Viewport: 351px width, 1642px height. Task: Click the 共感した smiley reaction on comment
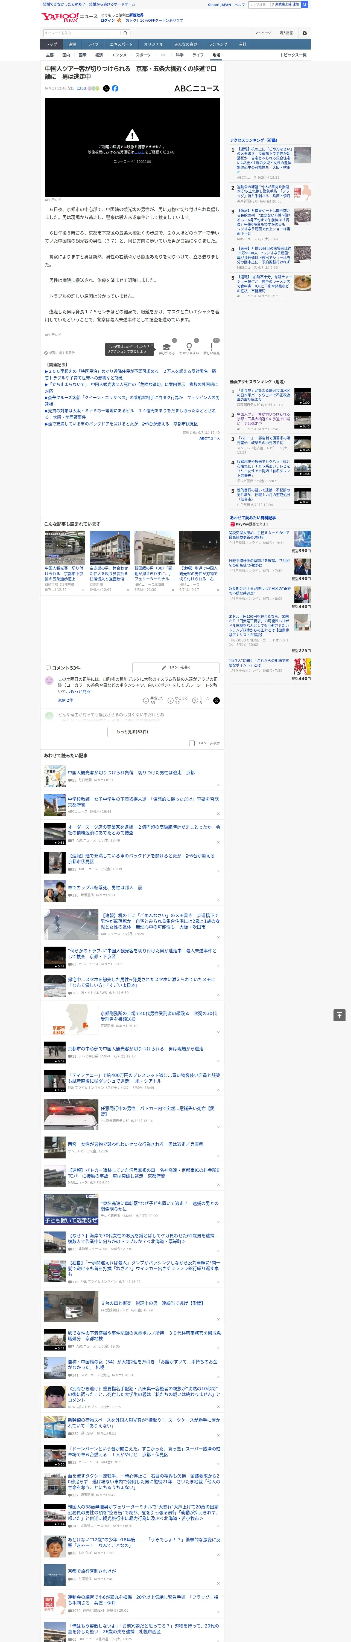(147, 701)
